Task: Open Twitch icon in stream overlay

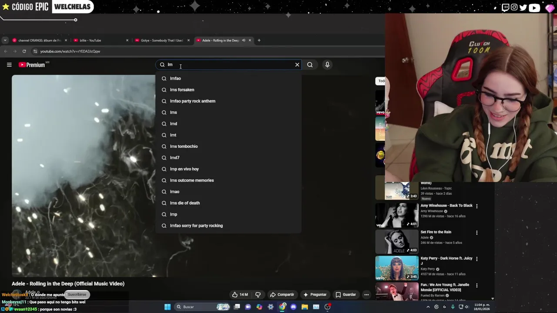Action: click(505, 7)
